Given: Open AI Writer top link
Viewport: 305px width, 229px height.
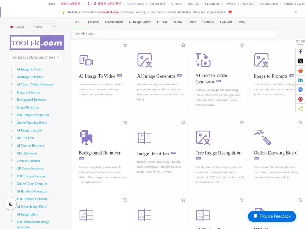Looking at the screenshot, I should click(x=176, y=3).
